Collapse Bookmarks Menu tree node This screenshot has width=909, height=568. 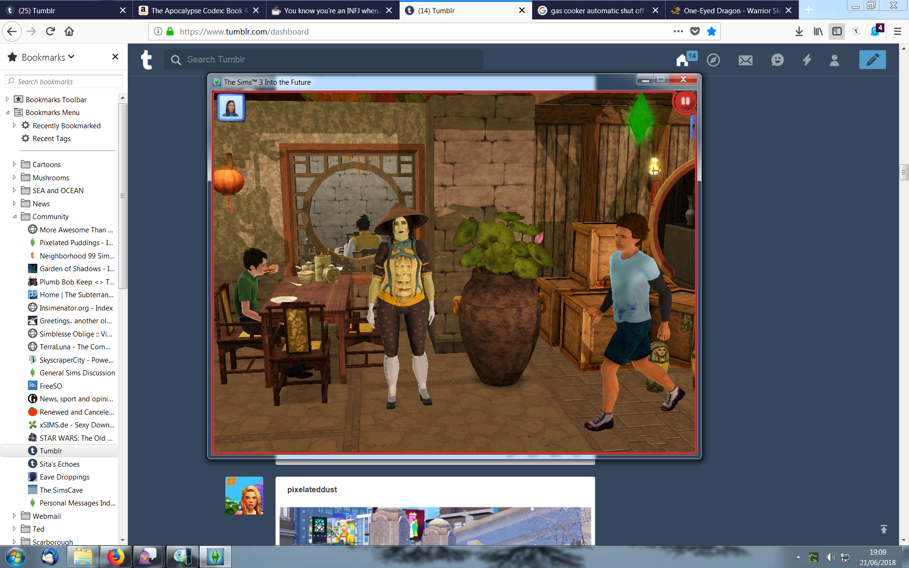[7, 113]
